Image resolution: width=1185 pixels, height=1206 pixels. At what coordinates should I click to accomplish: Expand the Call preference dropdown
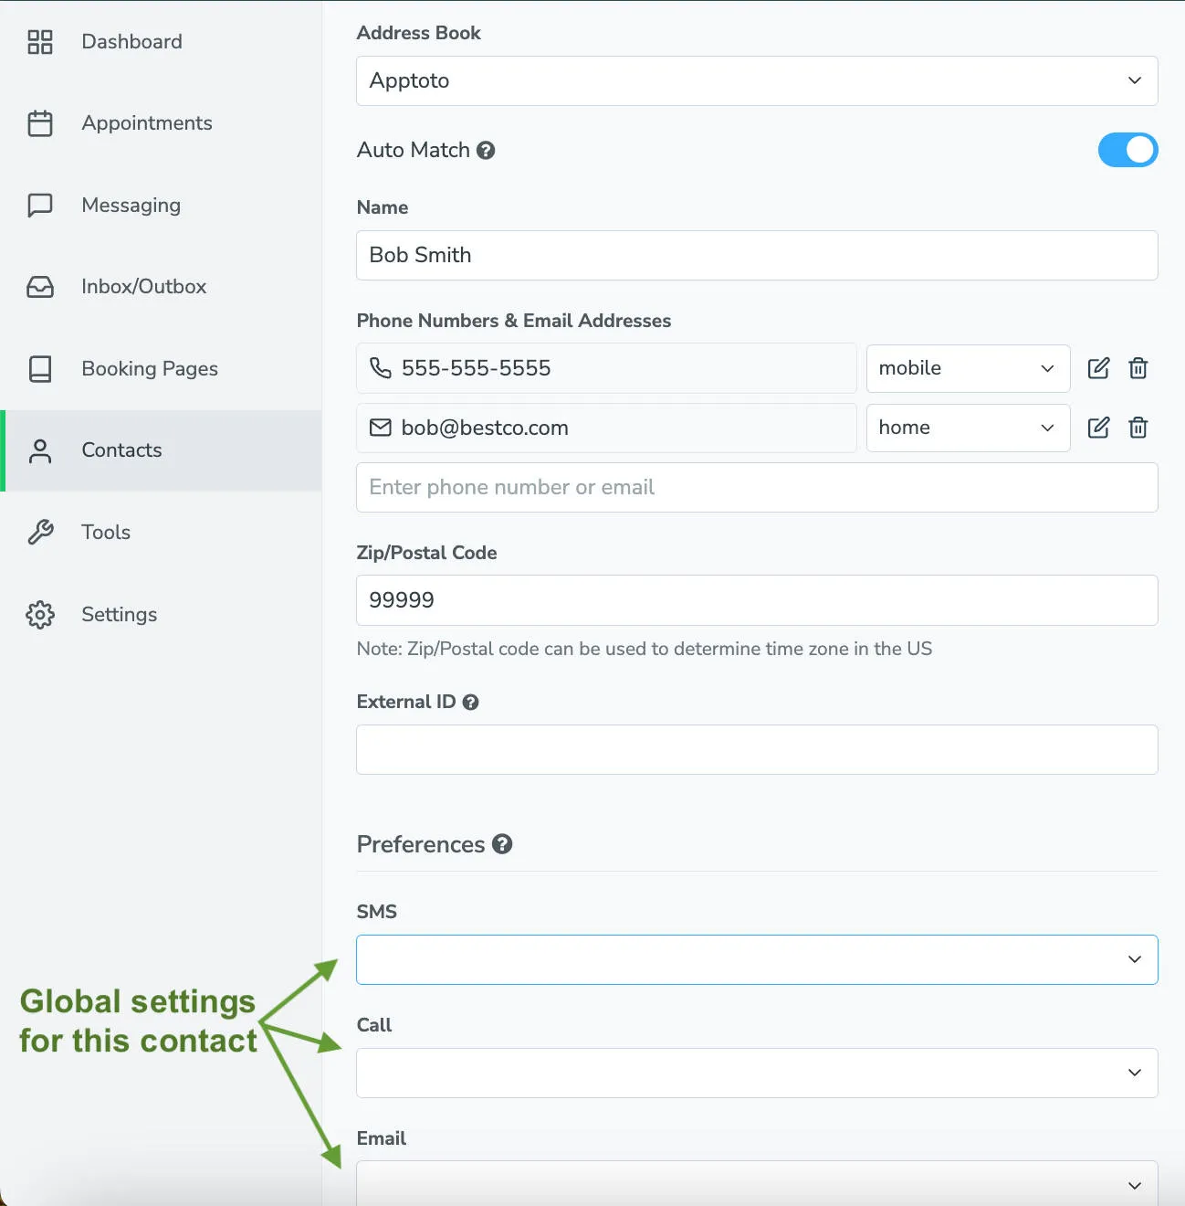(x=756, y=1073)
